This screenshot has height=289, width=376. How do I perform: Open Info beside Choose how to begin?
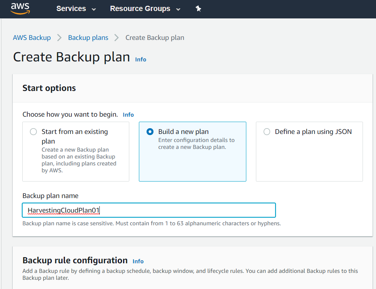click(128, 115)
